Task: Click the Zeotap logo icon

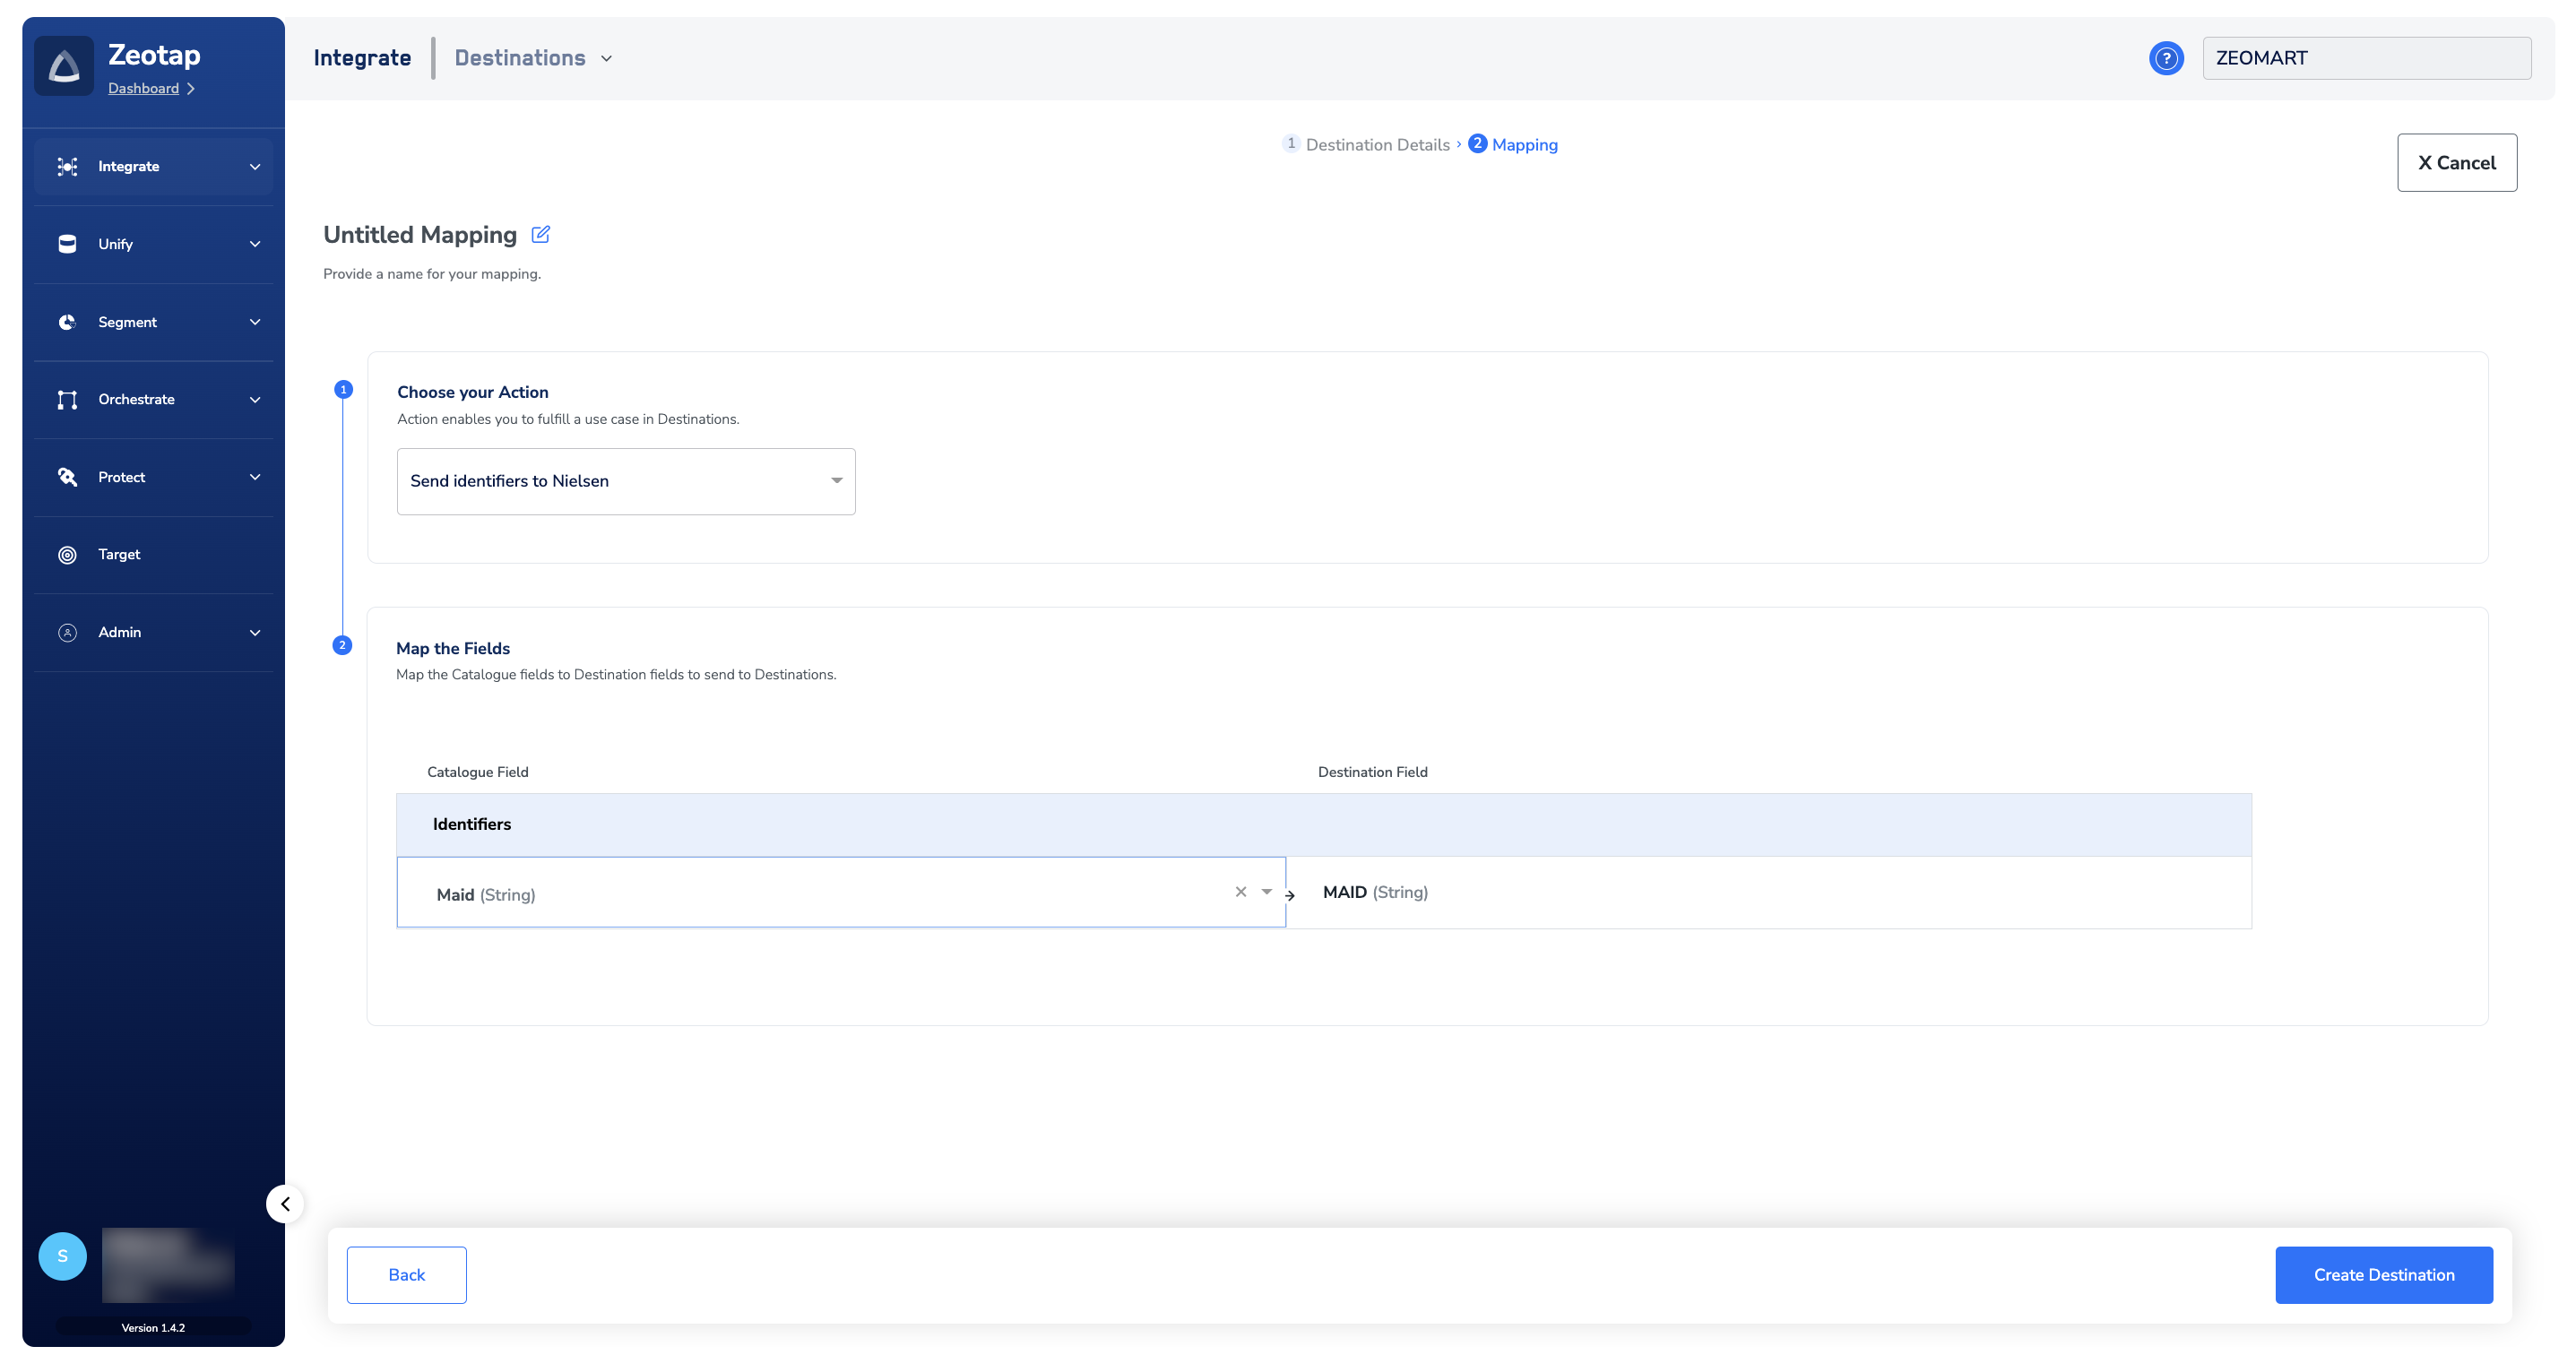Action: (x=64, y=66)
